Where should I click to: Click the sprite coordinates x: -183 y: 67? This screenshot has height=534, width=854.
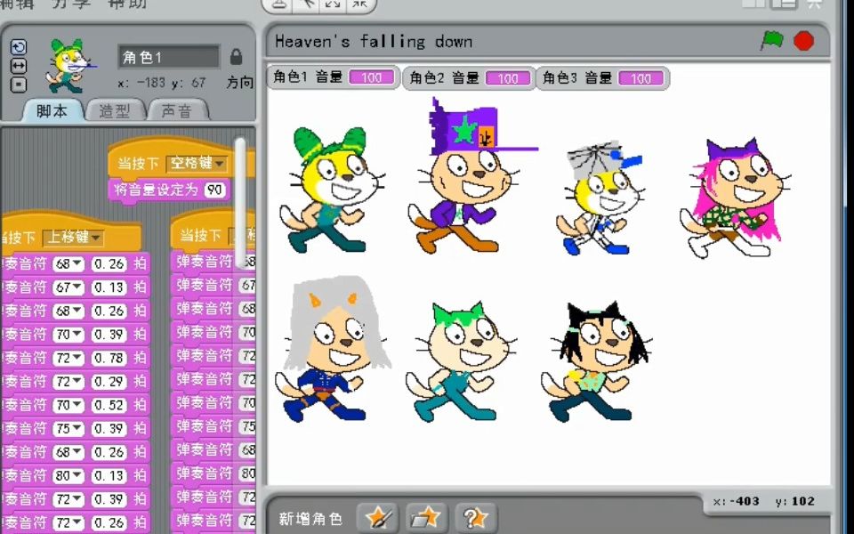click(x=162, y=83)
